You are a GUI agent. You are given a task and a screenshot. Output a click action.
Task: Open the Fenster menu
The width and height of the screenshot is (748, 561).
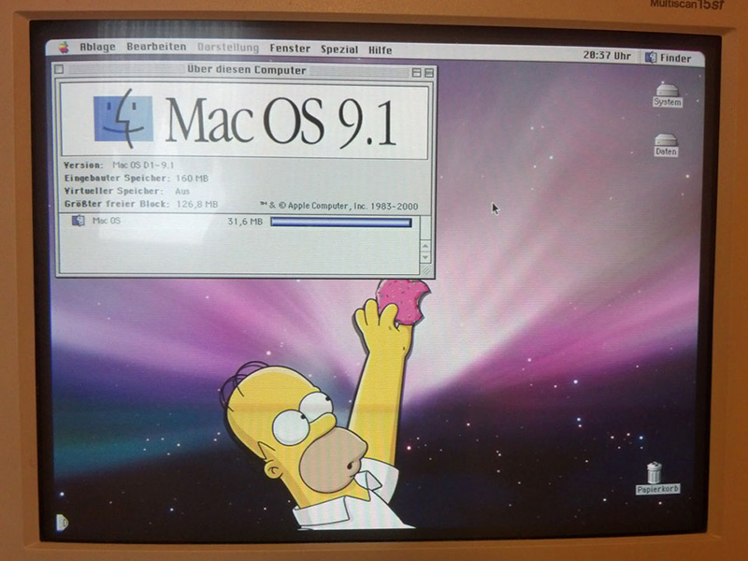point(290,49)
